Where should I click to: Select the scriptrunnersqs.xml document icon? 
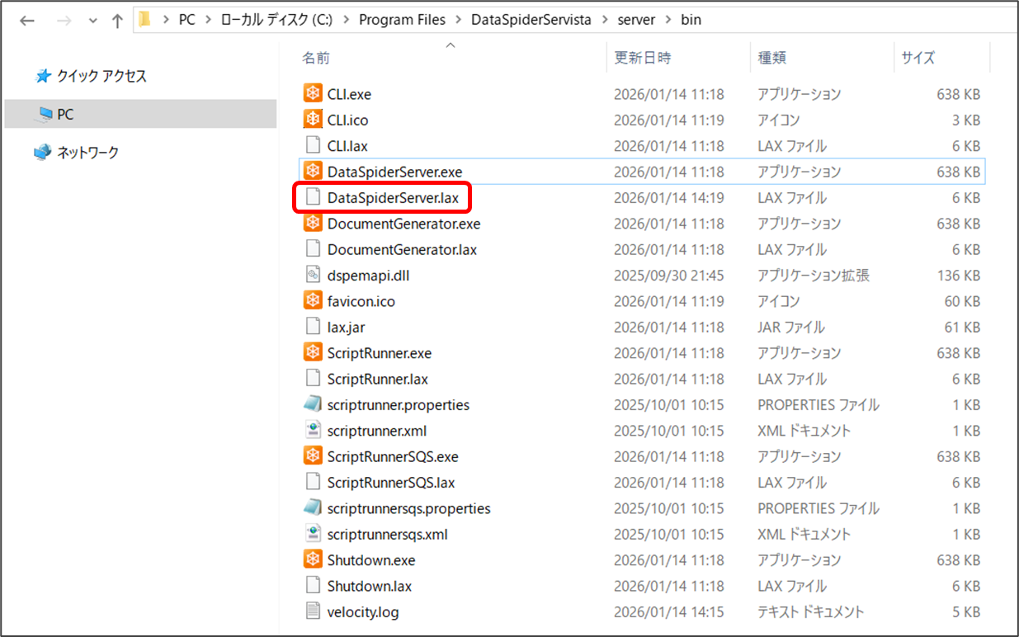(313, 534)
